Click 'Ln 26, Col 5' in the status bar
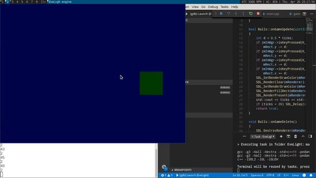This screenshot has width=316, height=178. click(x=240, y=175)
